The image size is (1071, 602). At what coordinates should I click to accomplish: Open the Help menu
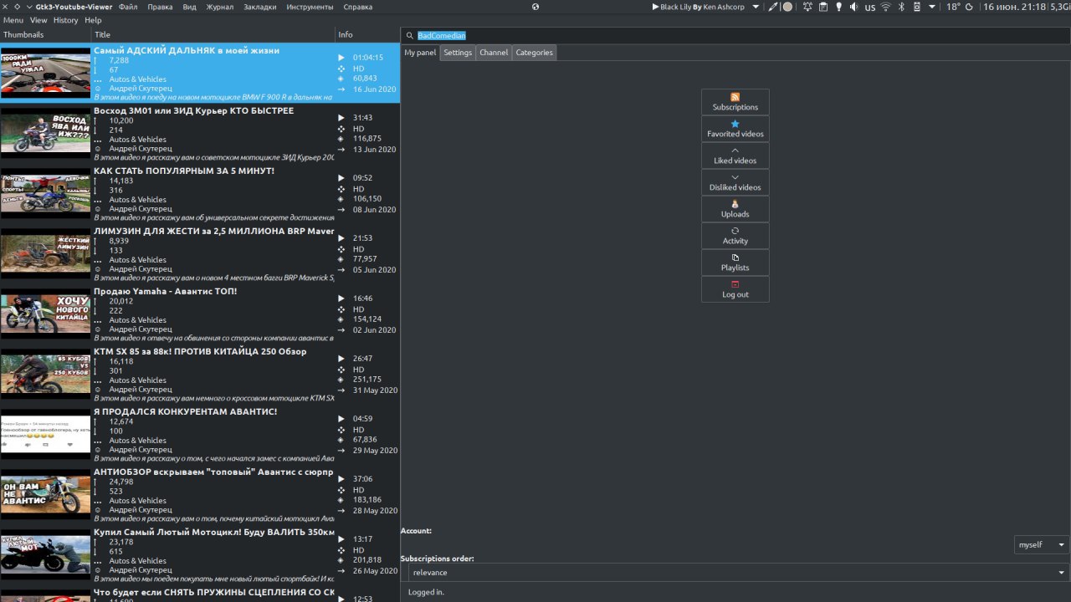(93, 20)
